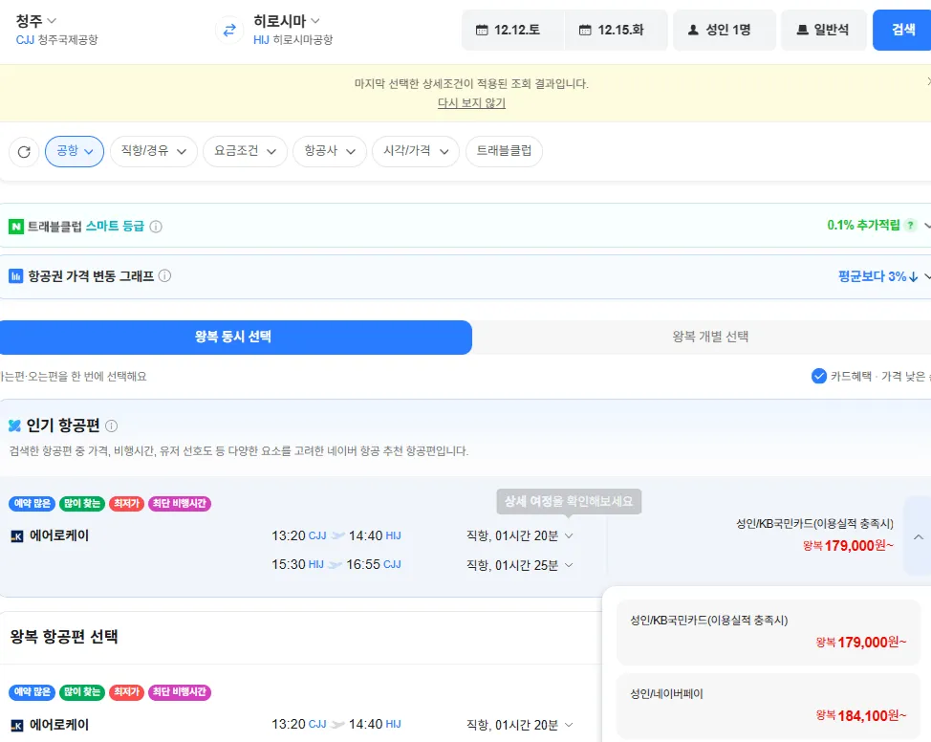Click the 스마트 등급 text

116,227
